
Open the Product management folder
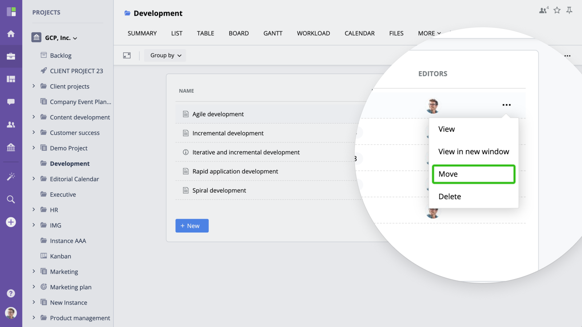click(80, 318)
